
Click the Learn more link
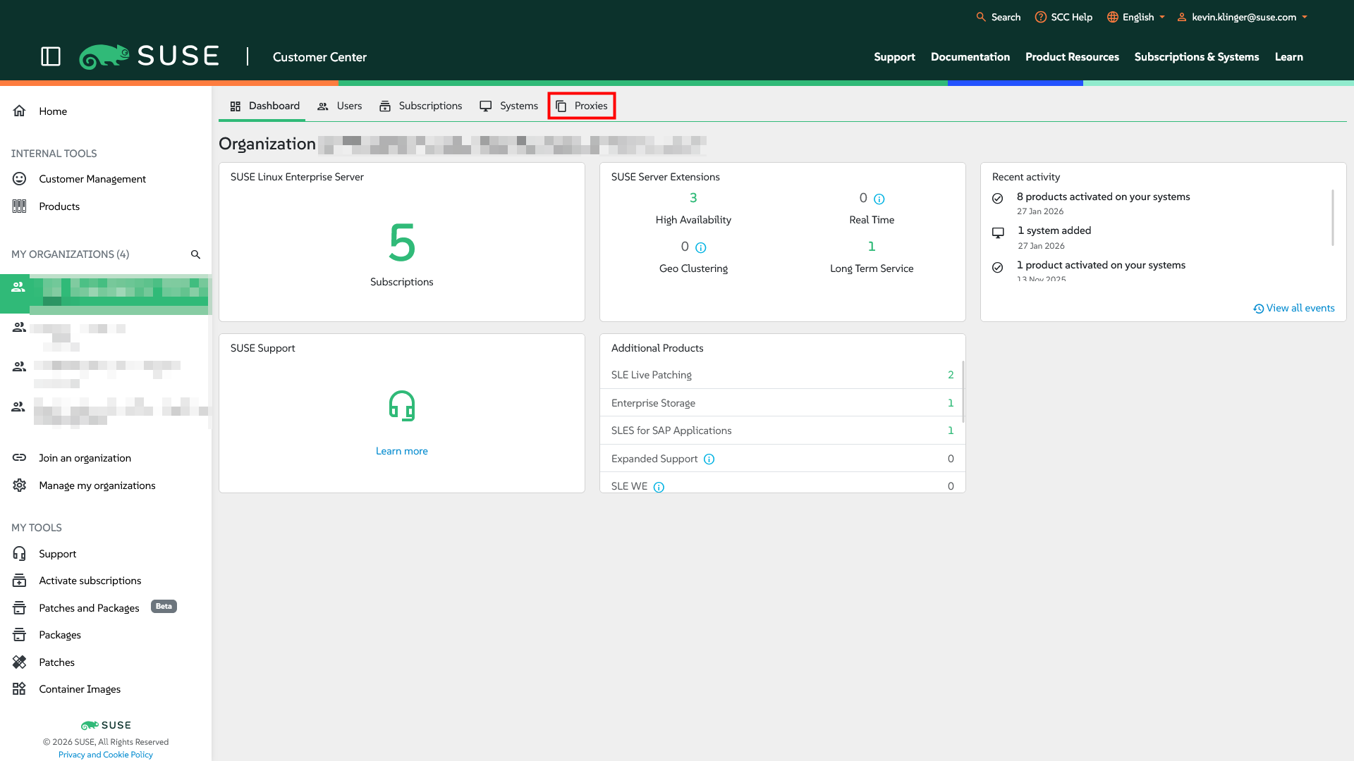[x=402, y=451]
